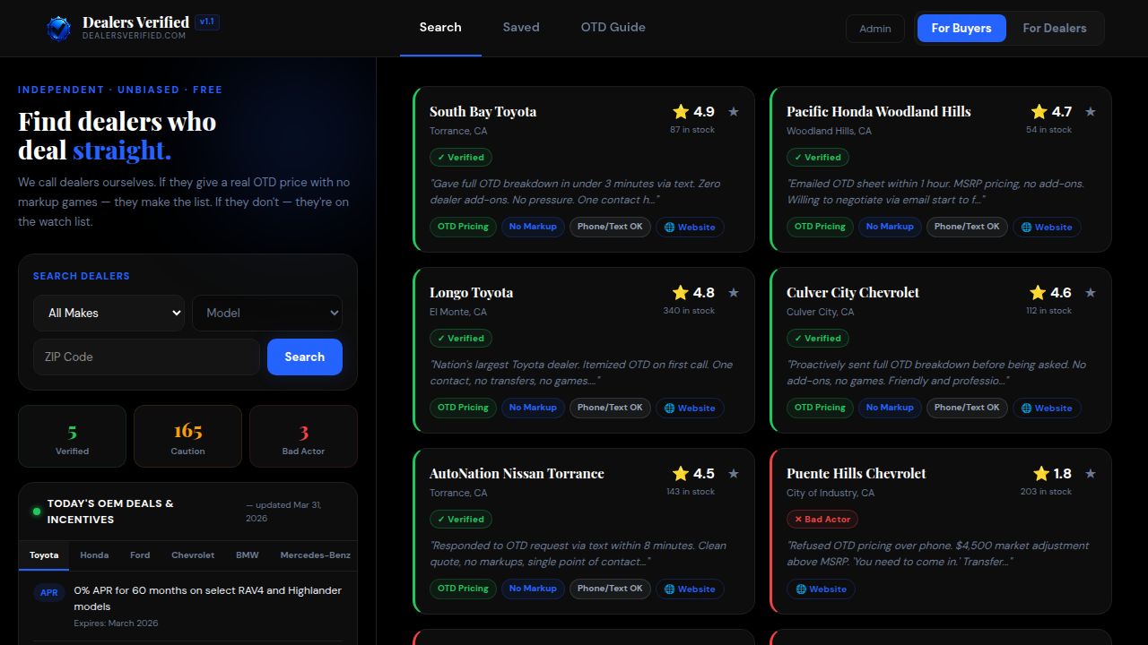The width and height of the screenshot is (1148, 645).
Task: Favorite Pacific Honda Woodland Hills star
Action: pyautogui.click(x=1091, y=112)
